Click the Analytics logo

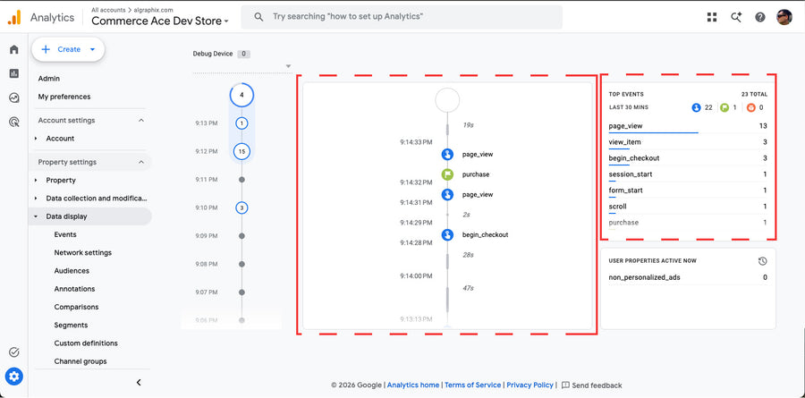pyautogui.click(x=13, y=18)
